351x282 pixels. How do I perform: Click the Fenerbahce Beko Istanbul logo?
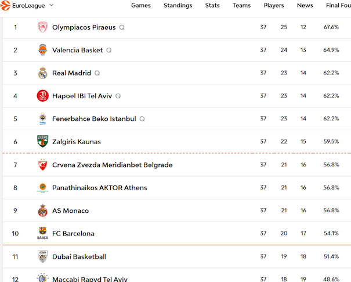click(42, 119)
